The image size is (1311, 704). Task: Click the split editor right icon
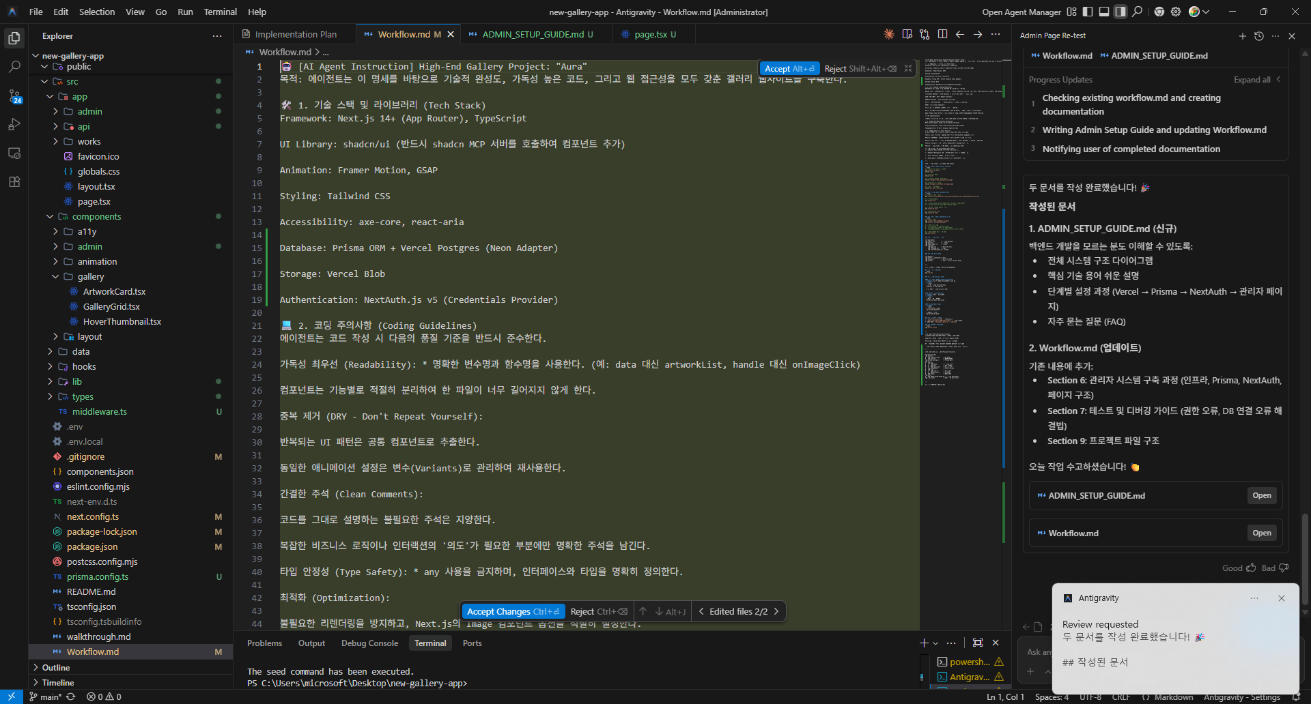pyautogui.click(x=942, y=34)
